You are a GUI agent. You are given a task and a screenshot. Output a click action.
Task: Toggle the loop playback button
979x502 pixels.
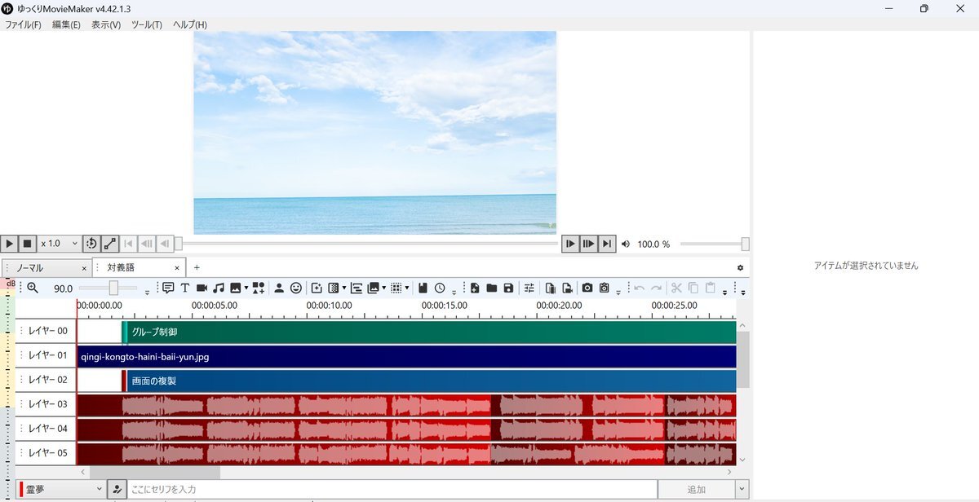point(91,244)
